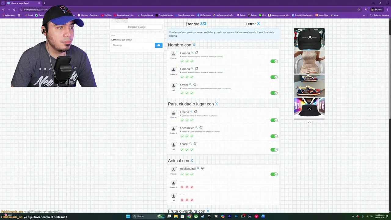Image resolution: width=391 pixels, height=220 pixels.
Task: Open Xbox app from taskbar
Action: click(196, 216)
